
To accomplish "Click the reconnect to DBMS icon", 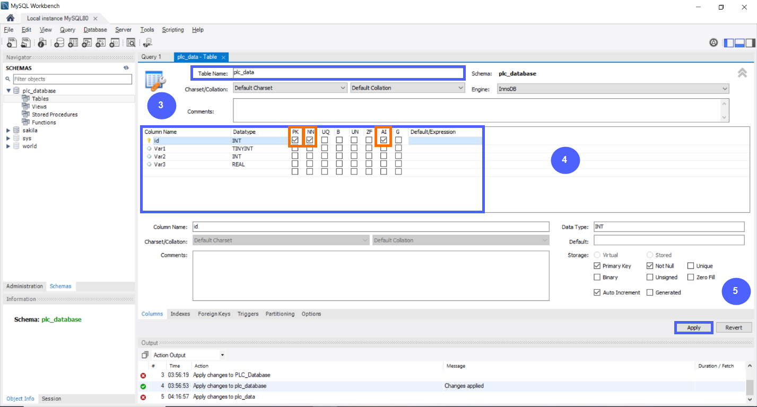I will [x=147, y=42].
